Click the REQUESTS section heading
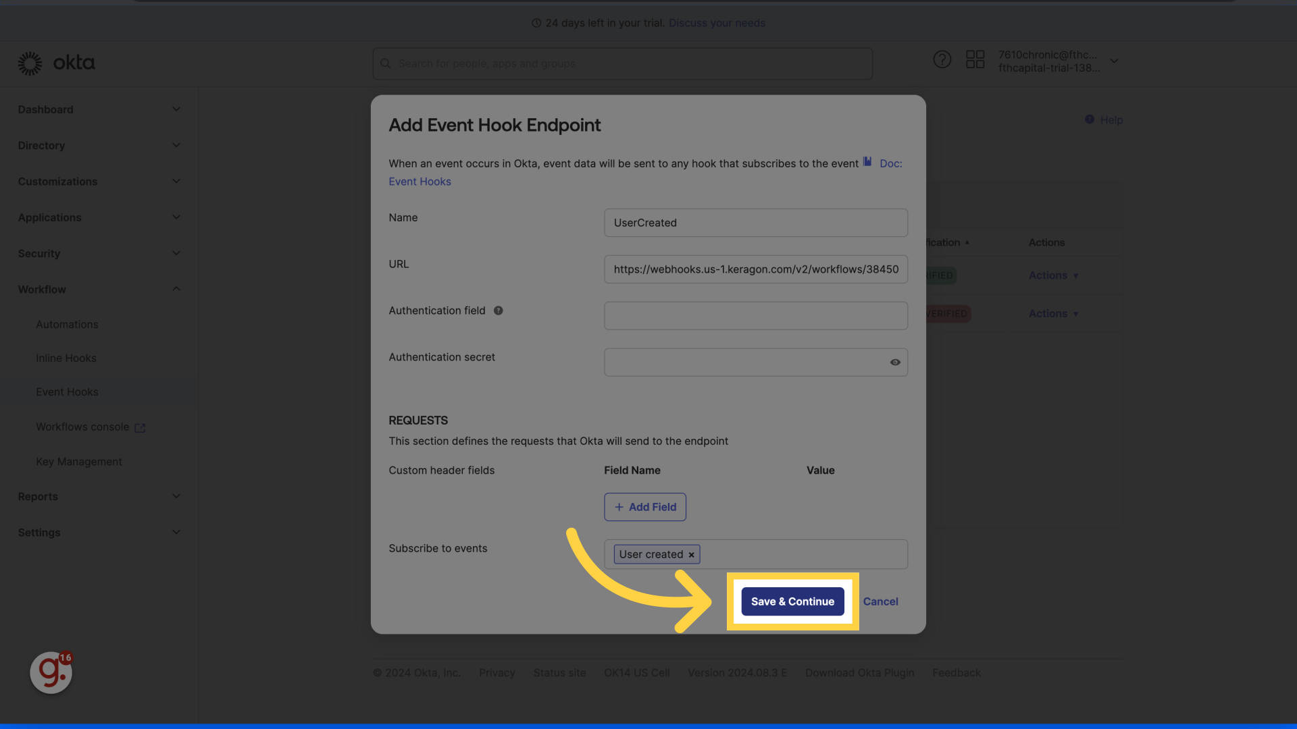The height and width of the screenshot is (729, 1297). 418,421
